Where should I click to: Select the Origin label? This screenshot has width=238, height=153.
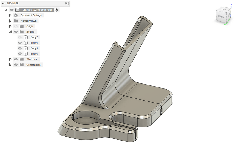[30, 26]
